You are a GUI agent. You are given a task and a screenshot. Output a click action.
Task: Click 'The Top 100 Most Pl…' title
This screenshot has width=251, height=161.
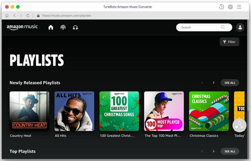pyautogui.click(x=163, y=136)
